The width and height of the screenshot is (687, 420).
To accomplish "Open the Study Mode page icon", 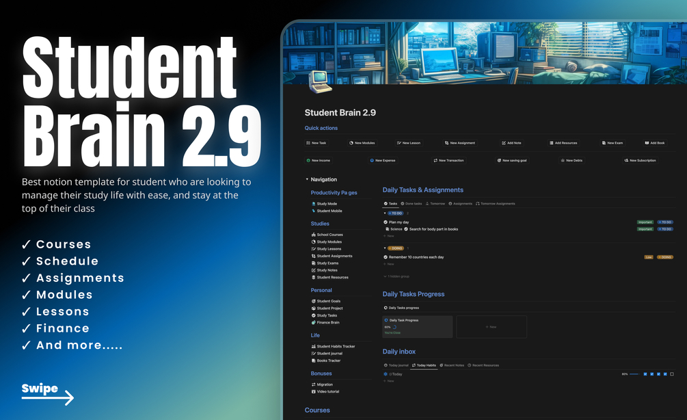I will [x=313, y=204].
